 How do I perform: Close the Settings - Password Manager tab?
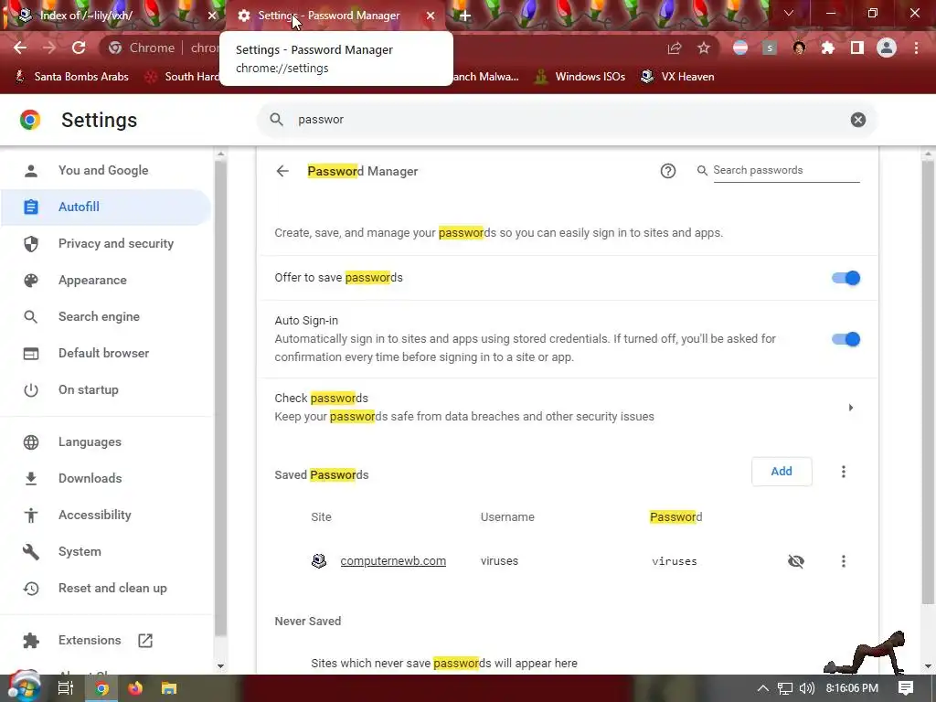click(x=431, y=16)
